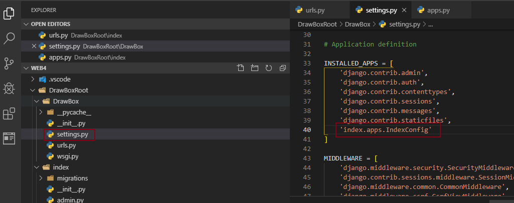The height and width of the screenshot is (203, 514).
Task: Close settings.py in Open Editors list
Action: point(34,46)
